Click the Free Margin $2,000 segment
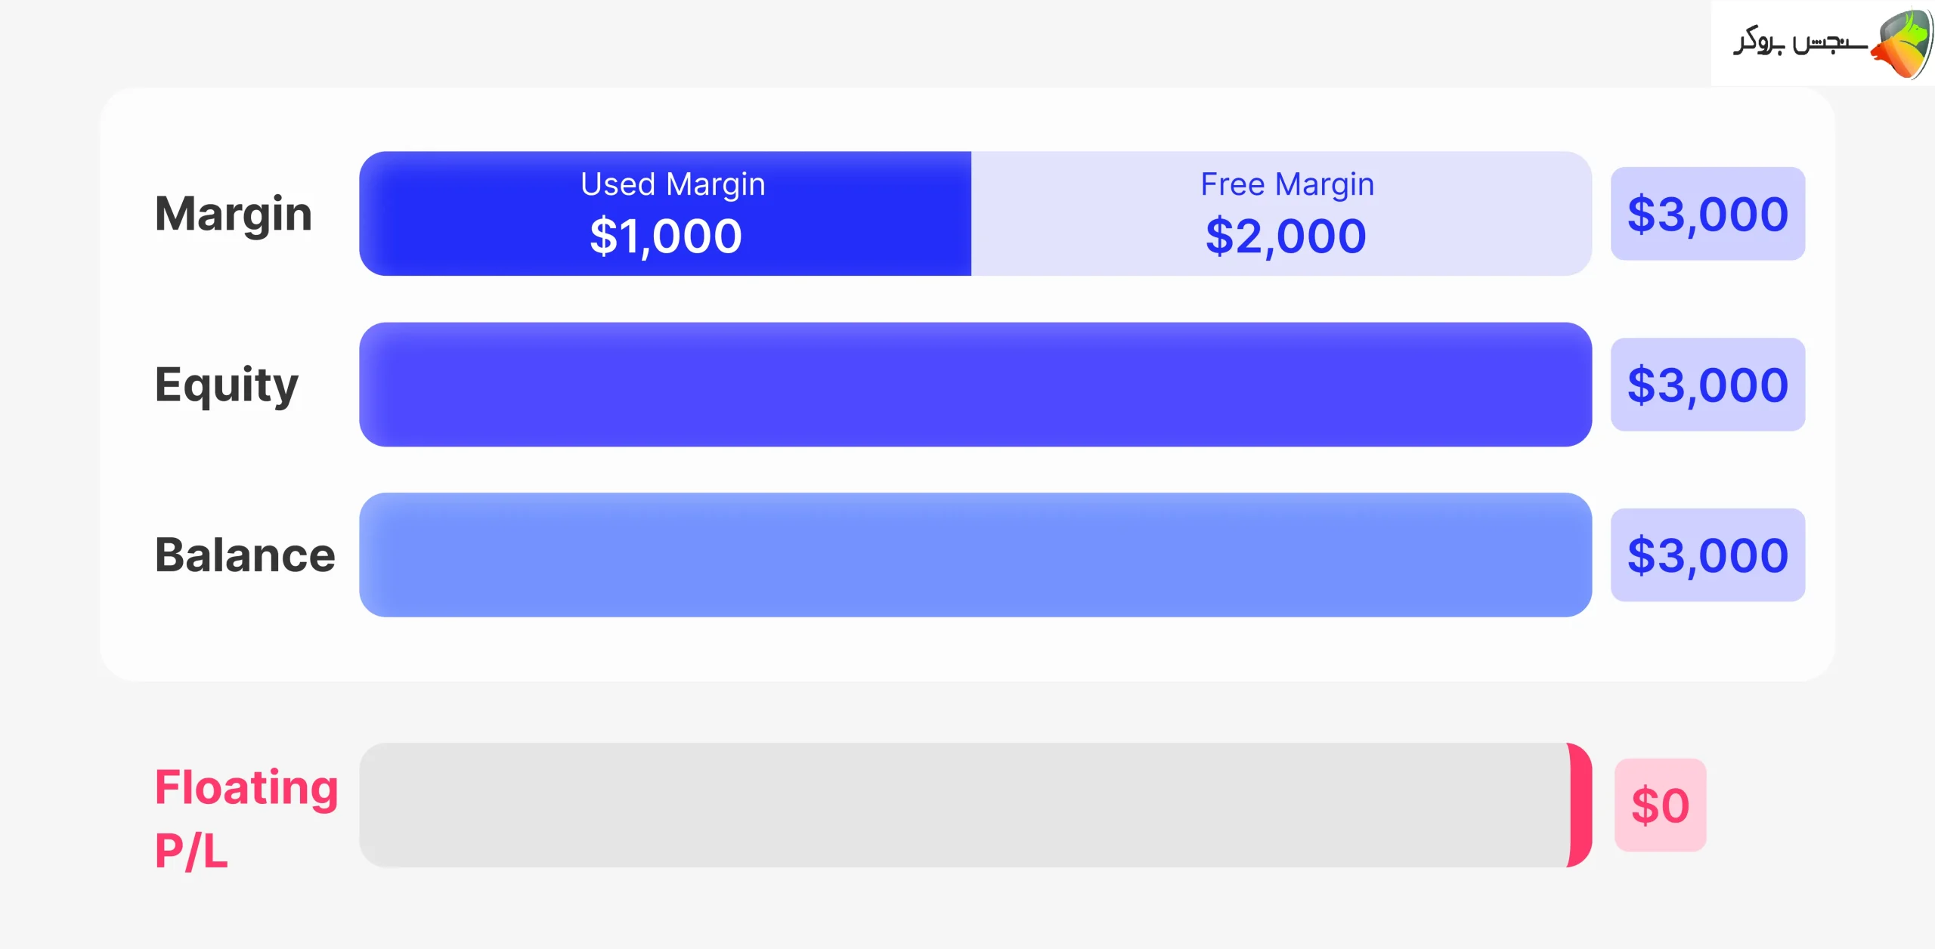 (1285, 213)
